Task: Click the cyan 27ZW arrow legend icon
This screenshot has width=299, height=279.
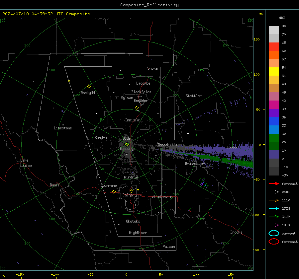Action: tap(274, 209)
